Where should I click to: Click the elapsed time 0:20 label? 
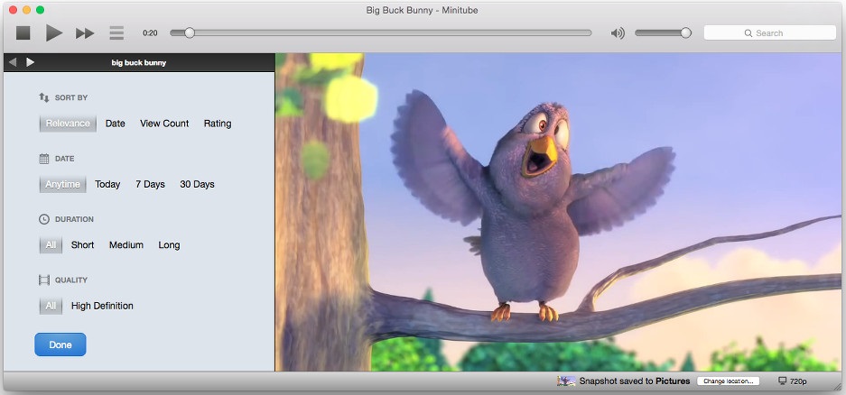150,33
